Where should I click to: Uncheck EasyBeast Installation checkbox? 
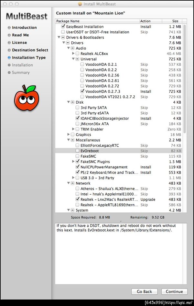pos(63,26)
